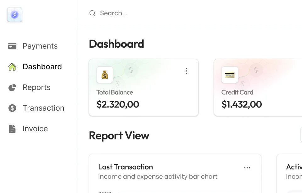
Task: Click the Invoice document icon
Action: point(12,129)
